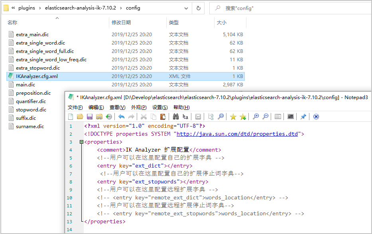Image resolution: width=372 pixels, height=234 pixels.
Task: Expand the Explorer address history dropdown
Action: tap(186, 8)
